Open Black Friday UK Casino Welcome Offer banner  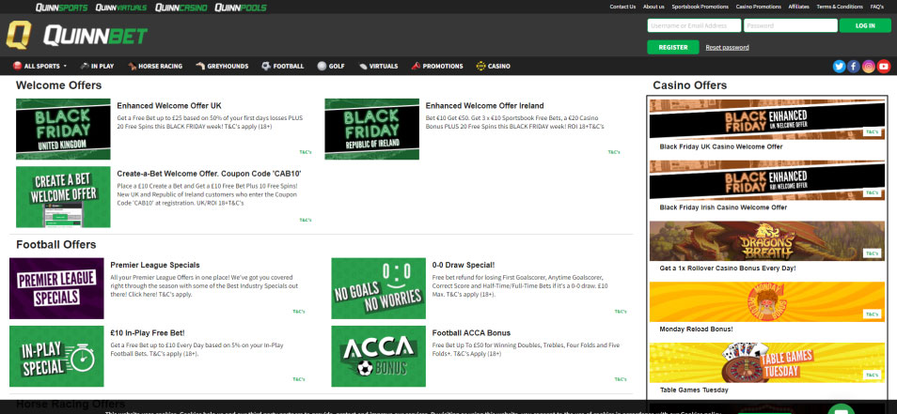[767, 119]
